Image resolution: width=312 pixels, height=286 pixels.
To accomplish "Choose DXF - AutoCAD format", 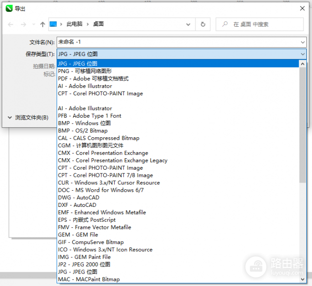I will (178, 205).
